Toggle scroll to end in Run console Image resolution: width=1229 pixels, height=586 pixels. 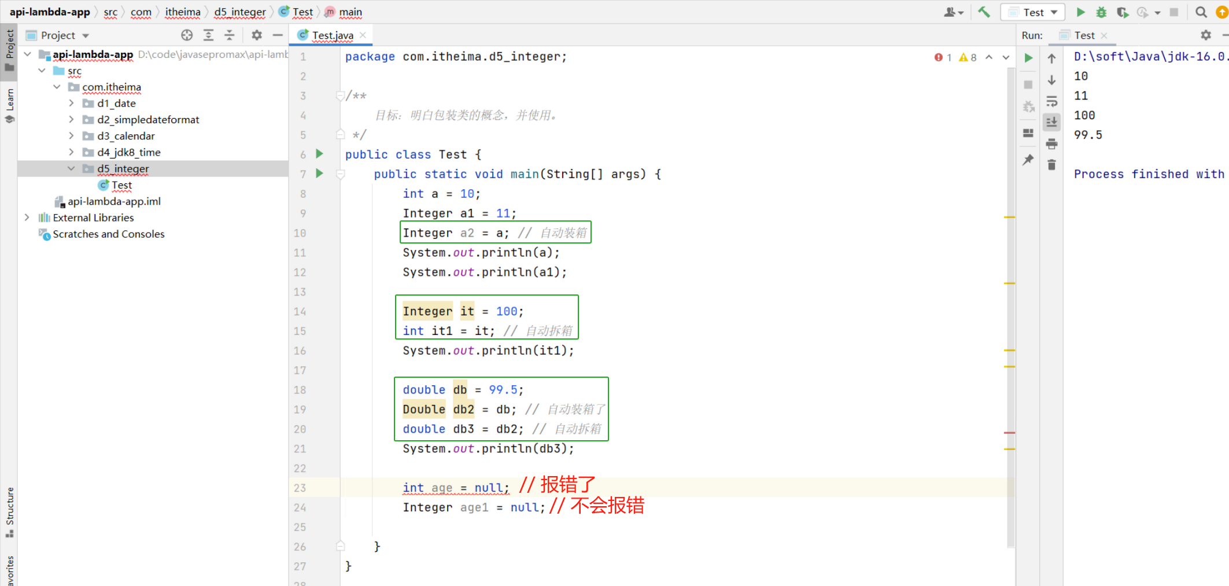[x=1052, y=122]
